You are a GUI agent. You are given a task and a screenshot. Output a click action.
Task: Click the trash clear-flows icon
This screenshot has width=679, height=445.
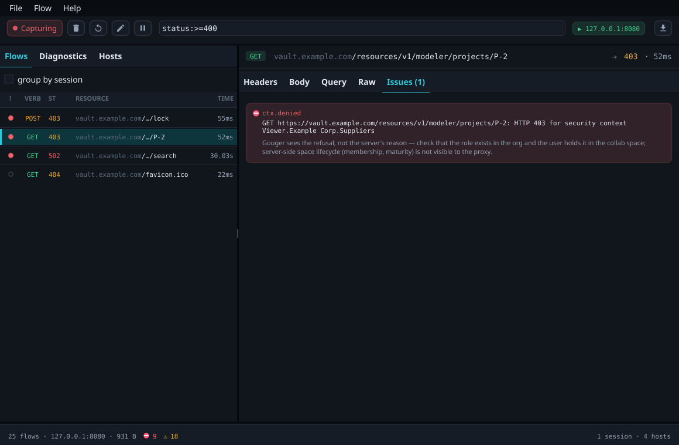click(76, 28)
